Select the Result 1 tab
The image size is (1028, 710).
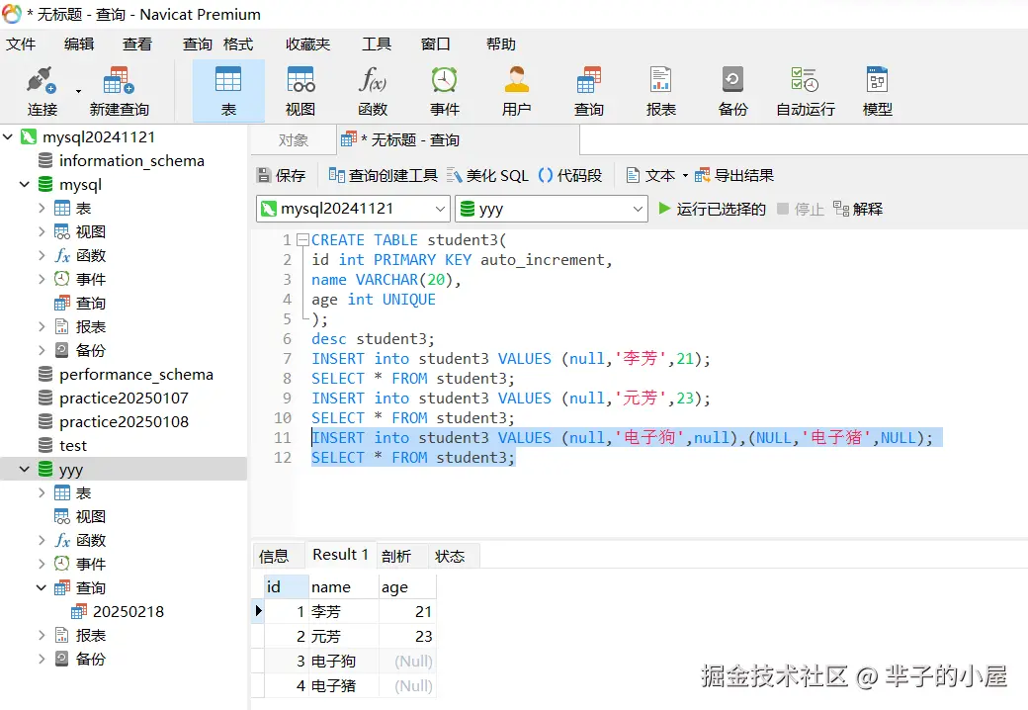tap(340, 555)
